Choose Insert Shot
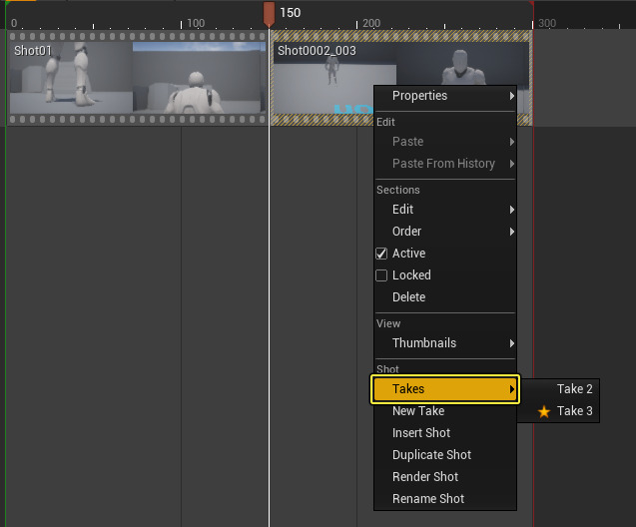Viewport: 636px width, 527px height. pyautogui.click(x=445, y=433)
